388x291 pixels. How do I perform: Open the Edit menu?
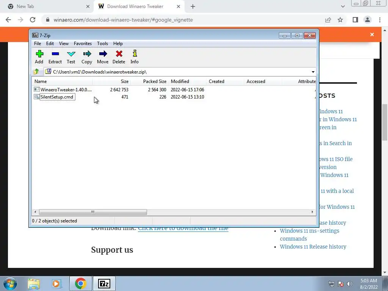pos(50,44)
